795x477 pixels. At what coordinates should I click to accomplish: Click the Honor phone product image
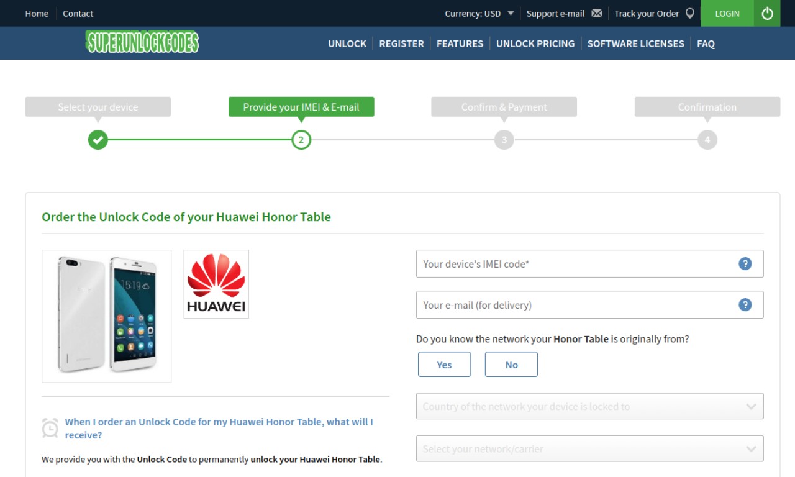106,316
